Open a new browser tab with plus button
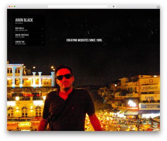167x141 pixels. (x=158, y=7)
